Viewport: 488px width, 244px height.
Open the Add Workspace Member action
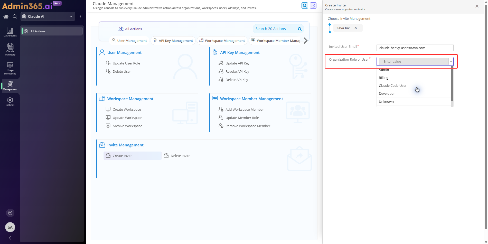point(241,109)
